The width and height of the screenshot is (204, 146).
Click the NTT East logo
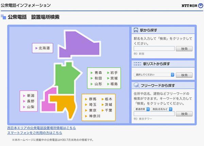click(191, 5)
